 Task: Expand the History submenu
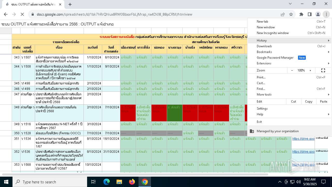click(x=289, y=41)
